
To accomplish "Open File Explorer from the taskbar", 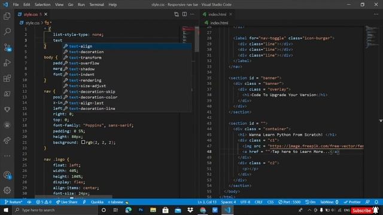I will pyautogui.click(x=153, y=210).
